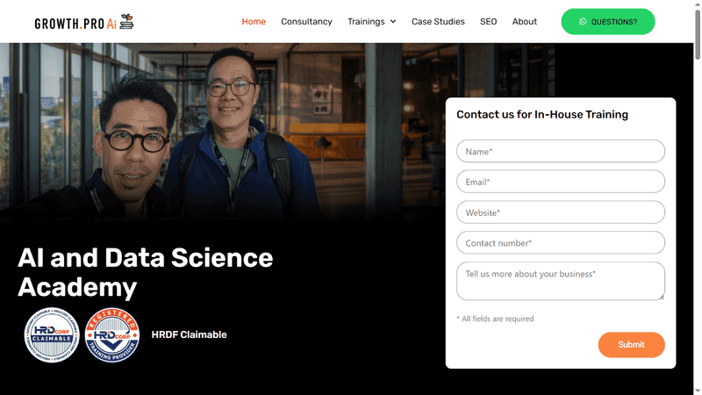Click the Growth.Pro AI logo
The width and height of the screenshot is (702, 395).
pos(84,22)
